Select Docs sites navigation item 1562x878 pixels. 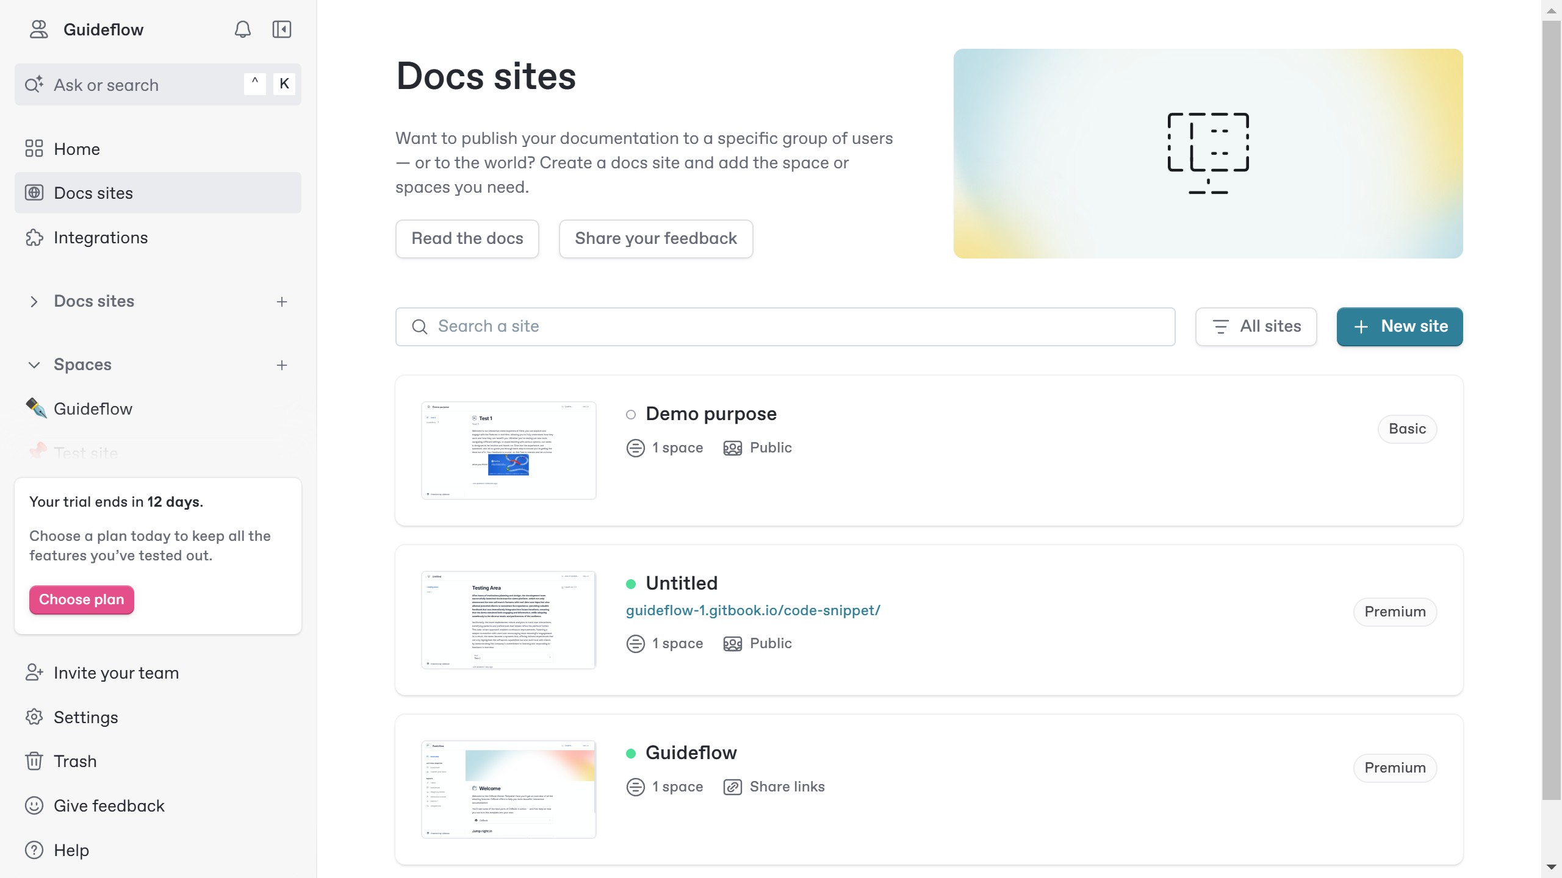[158, 193]
